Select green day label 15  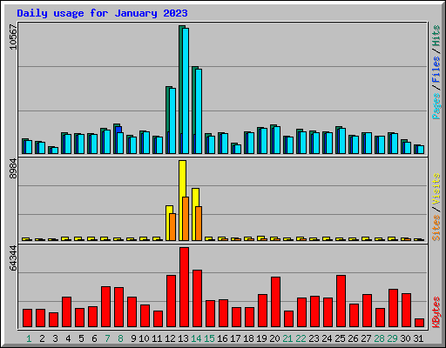click(209, 338)
